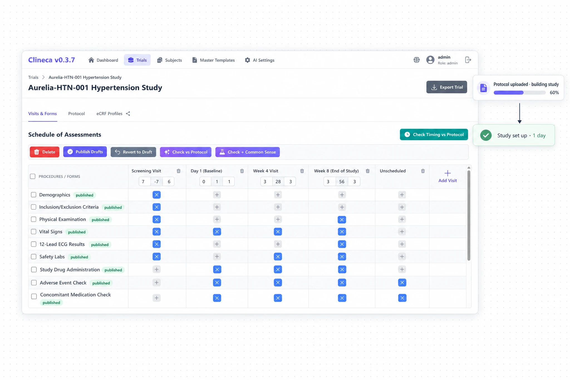This screenshot has height=380, width=570.
Task: Click the globe language icon in header
Action: tap(417, 60)
